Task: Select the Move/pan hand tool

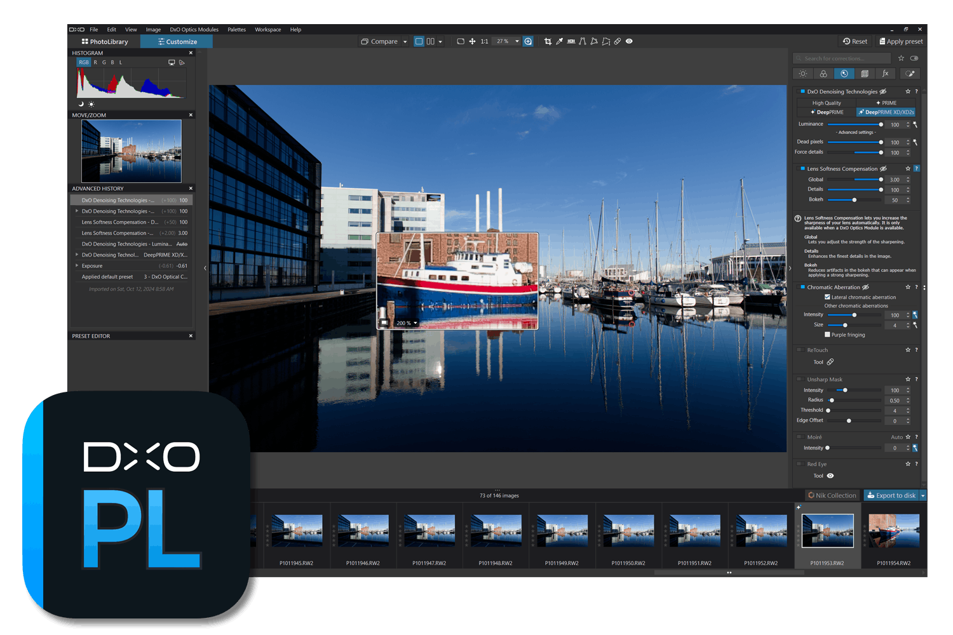Action: (472, 41)
